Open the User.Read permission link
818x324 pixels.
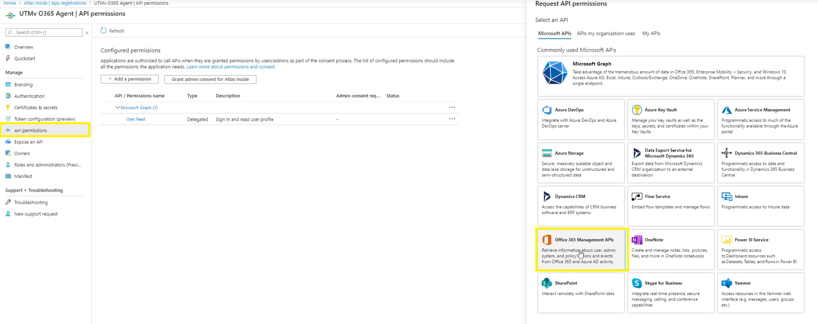tap(136, 119)
